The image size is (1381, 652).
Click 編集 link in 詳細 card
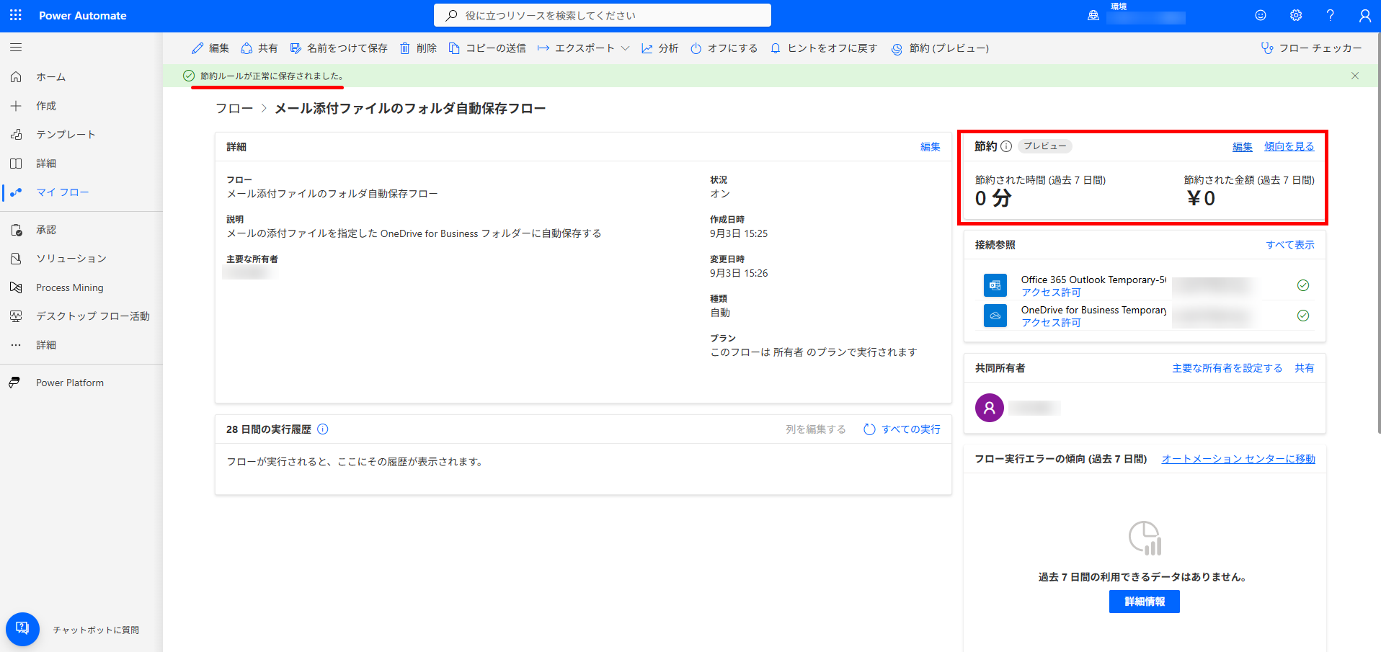pos(931,147)
